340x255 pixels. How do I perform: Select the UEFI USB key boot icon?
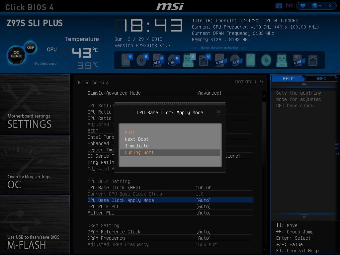[189, 60]
